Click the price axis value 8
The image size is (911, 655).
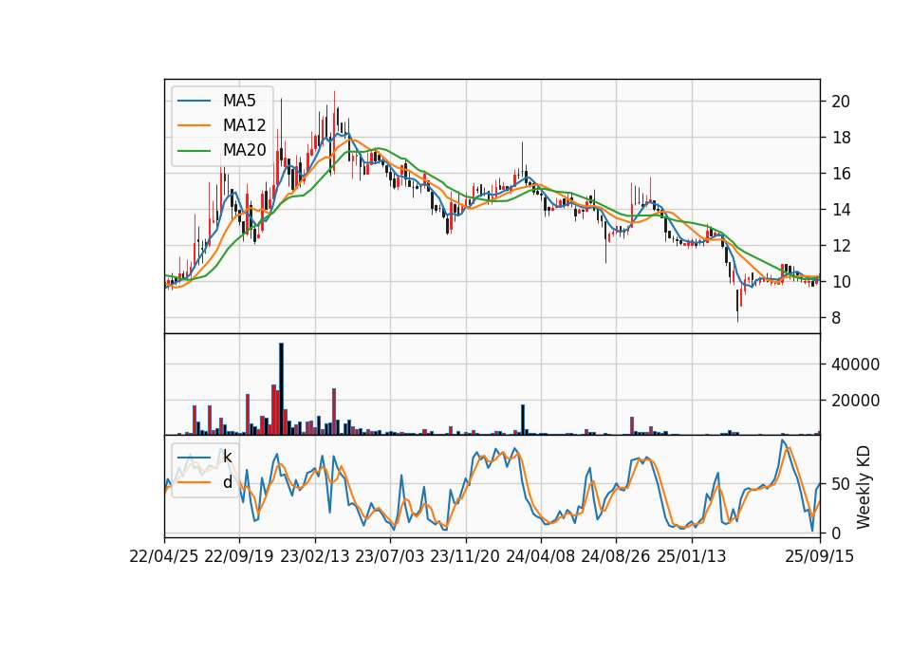coord(836,318)
